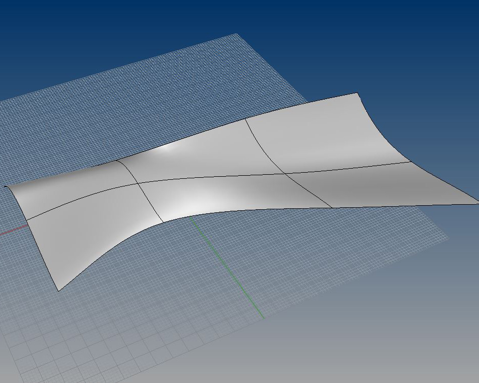
Task: Pick the surface's lowest front-left corner
Action: click(x=59, y=291)
